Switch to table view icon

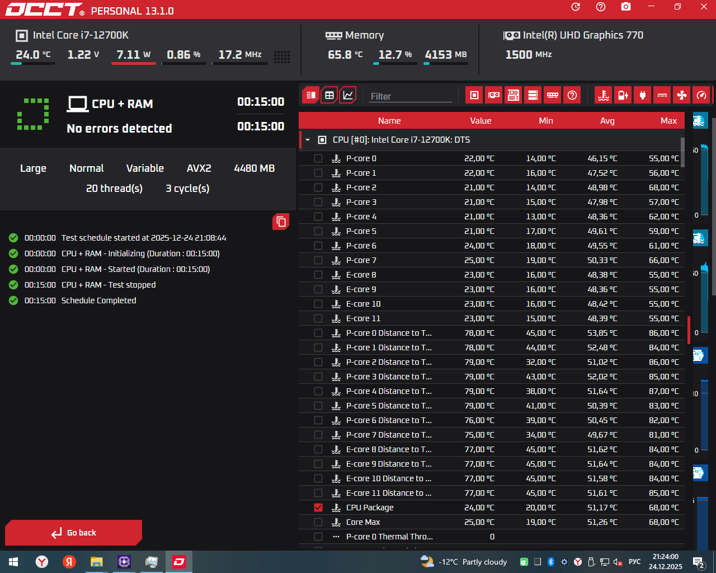pyautogui.click(x=329, y=95)
